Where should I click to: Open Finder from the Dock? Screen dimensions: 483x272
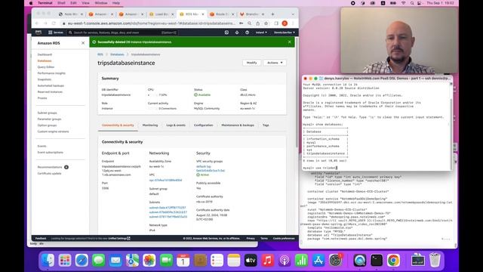click(48, 260)
